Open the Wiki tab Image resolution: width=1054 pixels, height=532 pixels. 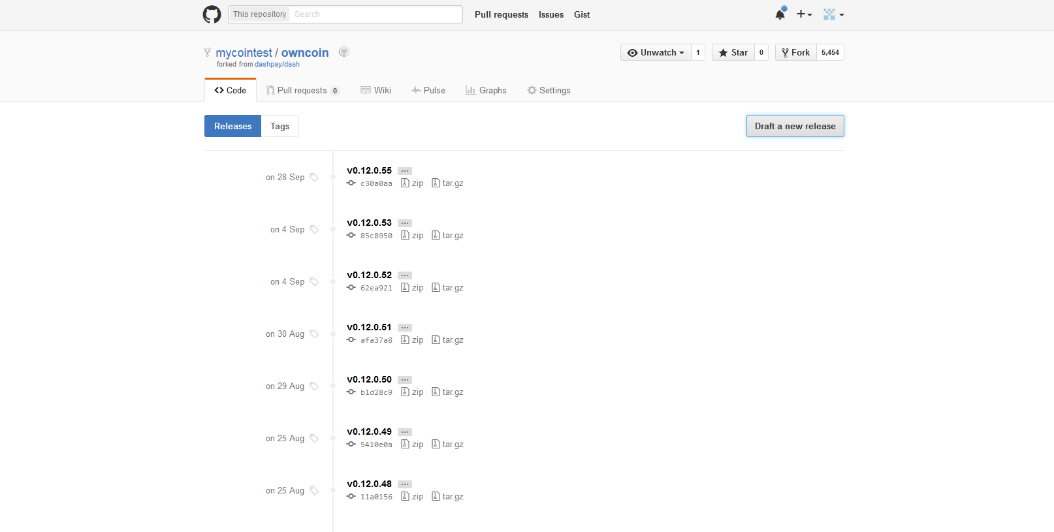pos(376,90)
